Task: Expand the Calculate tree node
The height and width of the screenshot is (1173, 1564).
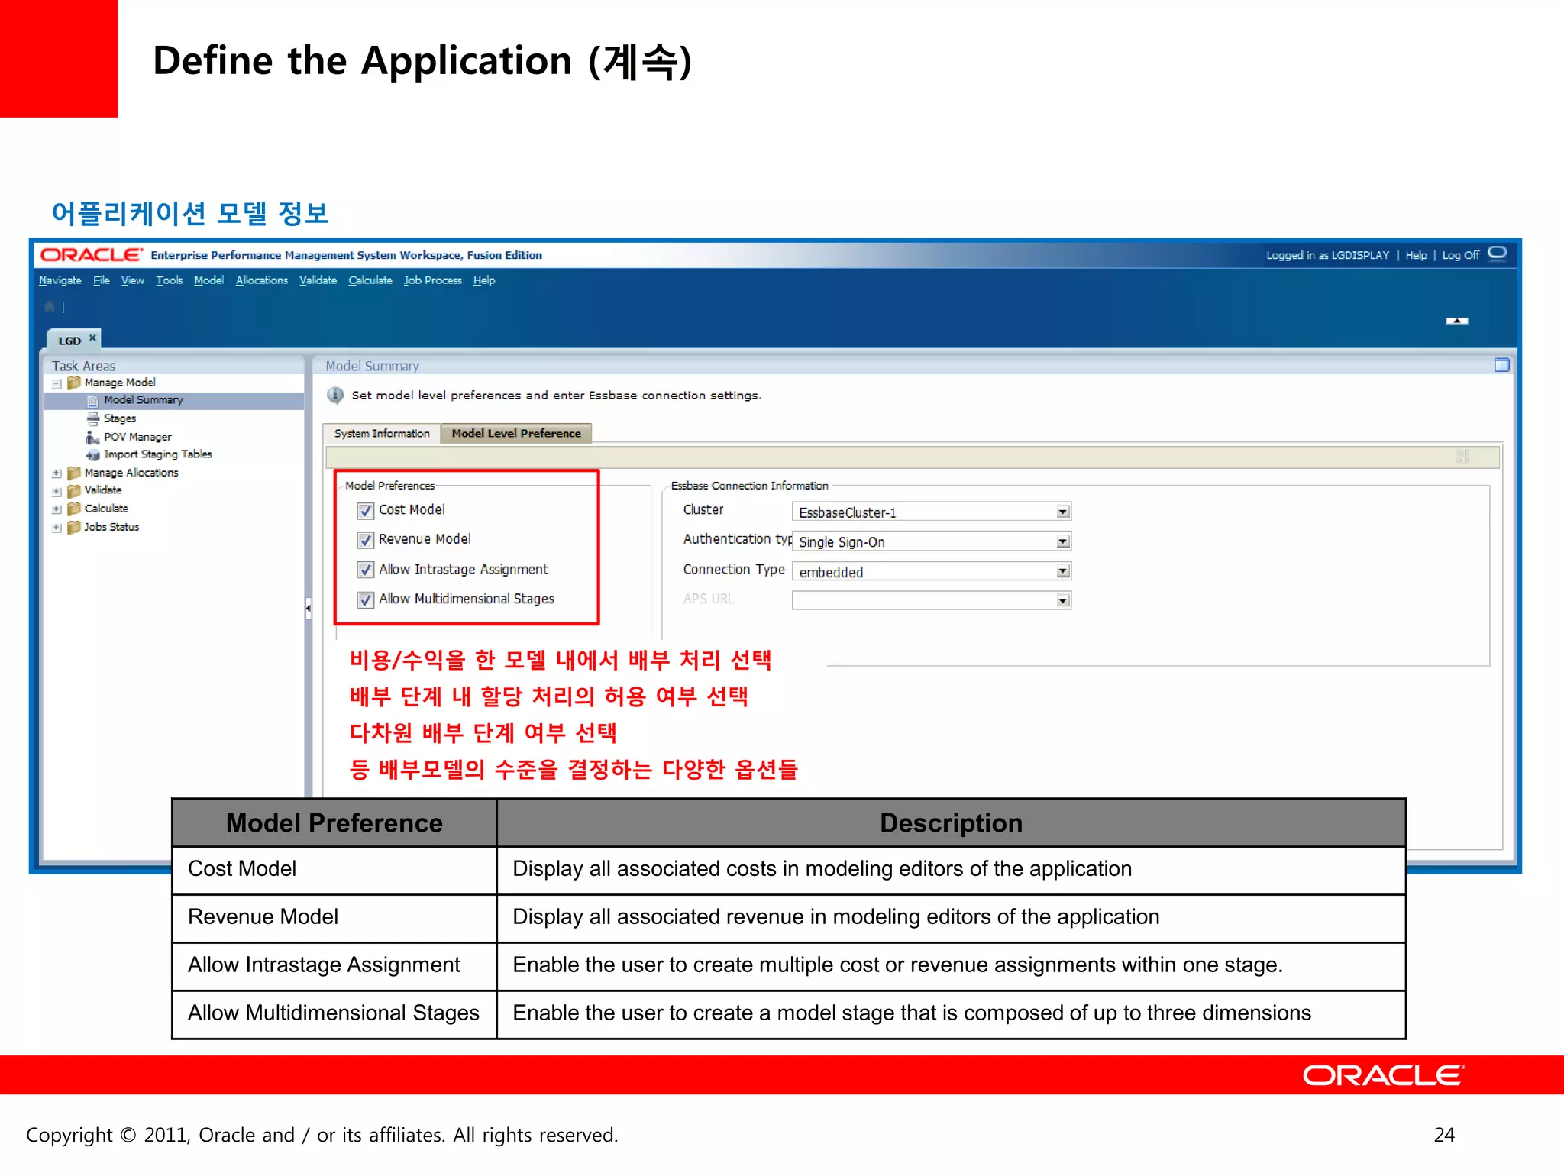Action: point(57,509)
